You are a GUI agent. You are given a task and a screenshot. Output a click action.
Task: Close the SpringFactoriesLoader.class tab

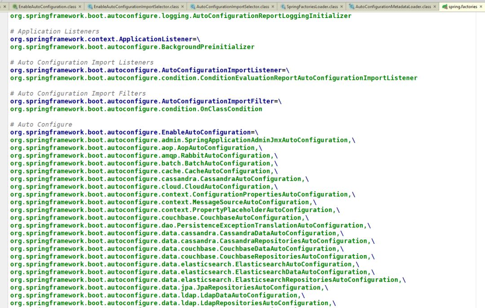click(x=341, y=6)
